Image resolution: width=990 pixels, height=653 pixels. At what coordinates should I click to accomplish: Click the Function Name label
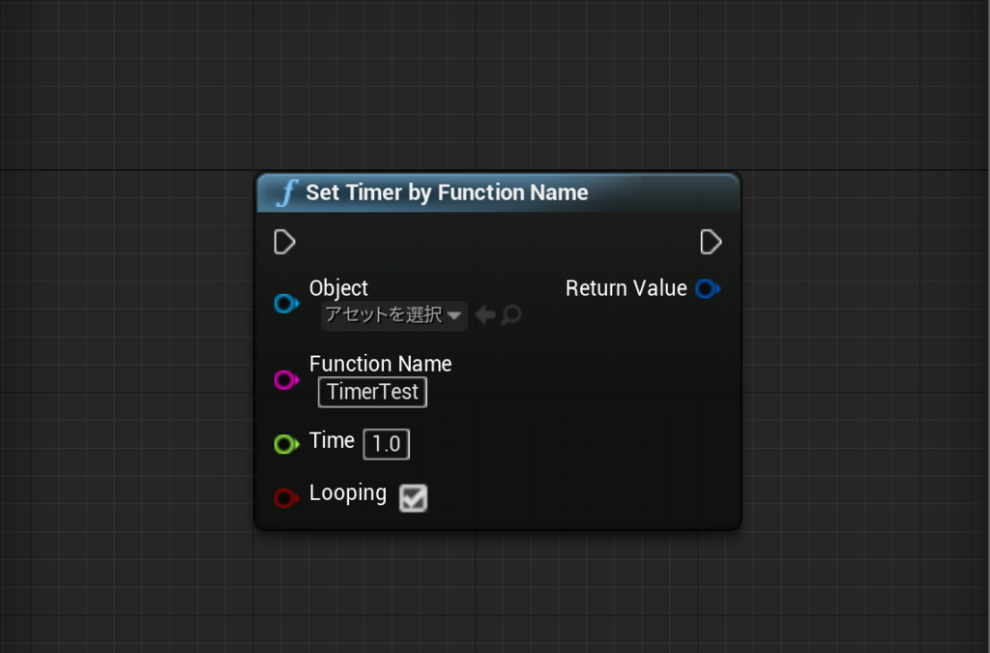[x=381, y=364]
